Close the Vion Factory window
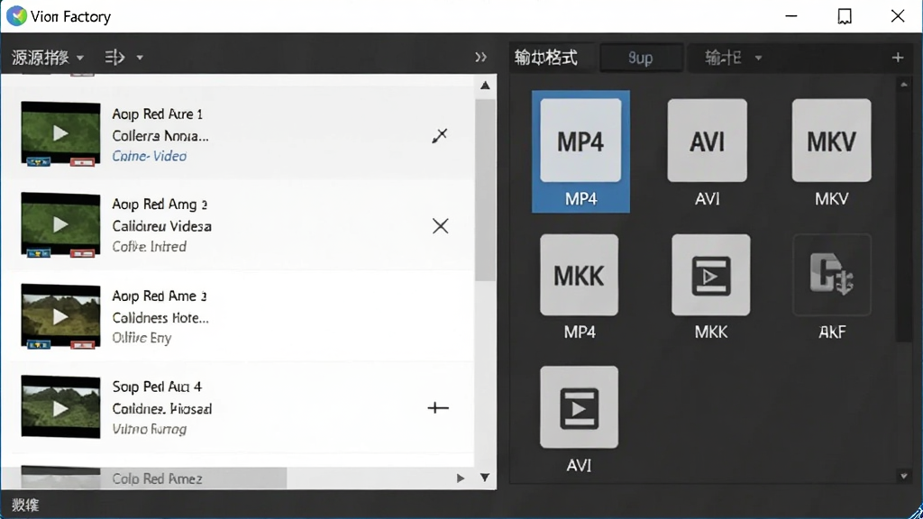Viewport: 923px width, 519px height. click(898, 16)
